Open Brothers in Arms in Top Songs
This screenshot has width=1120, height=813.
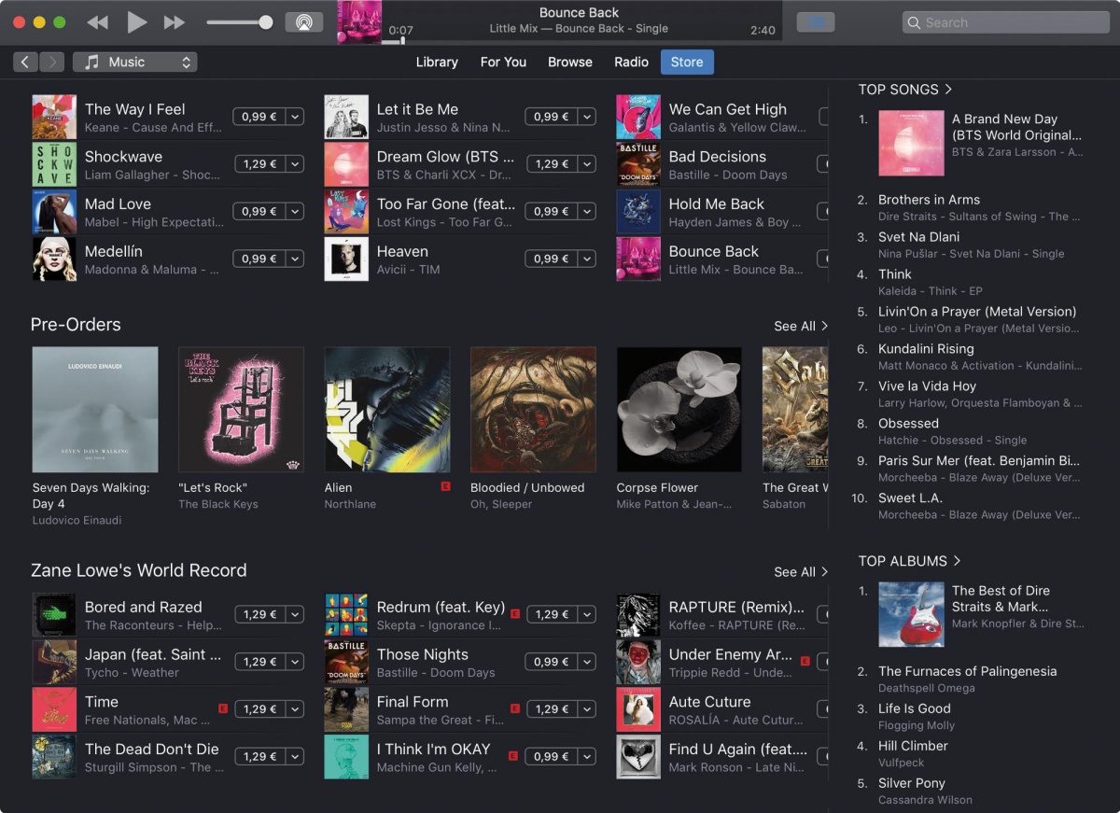929,199
